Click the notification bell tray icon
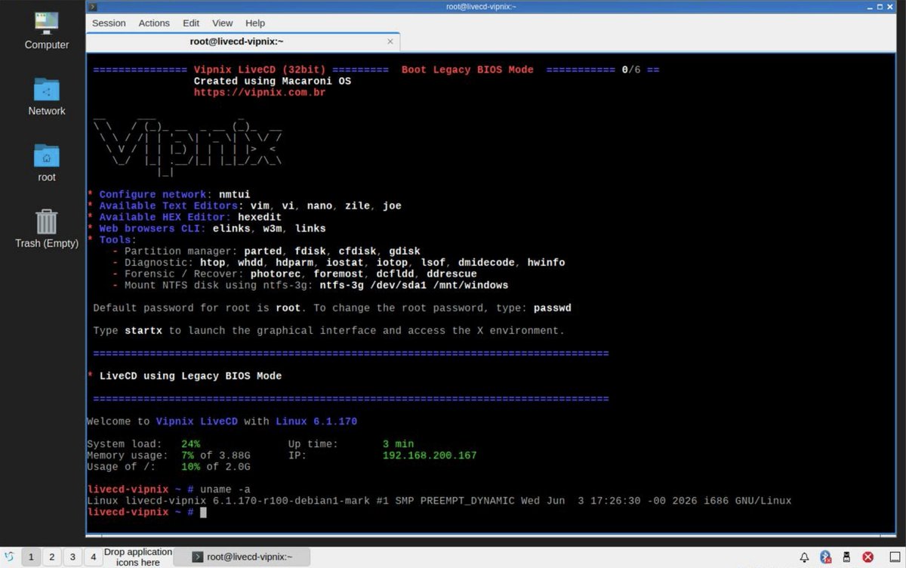Screen dimensions: 906x568 (x=805, y=557)
